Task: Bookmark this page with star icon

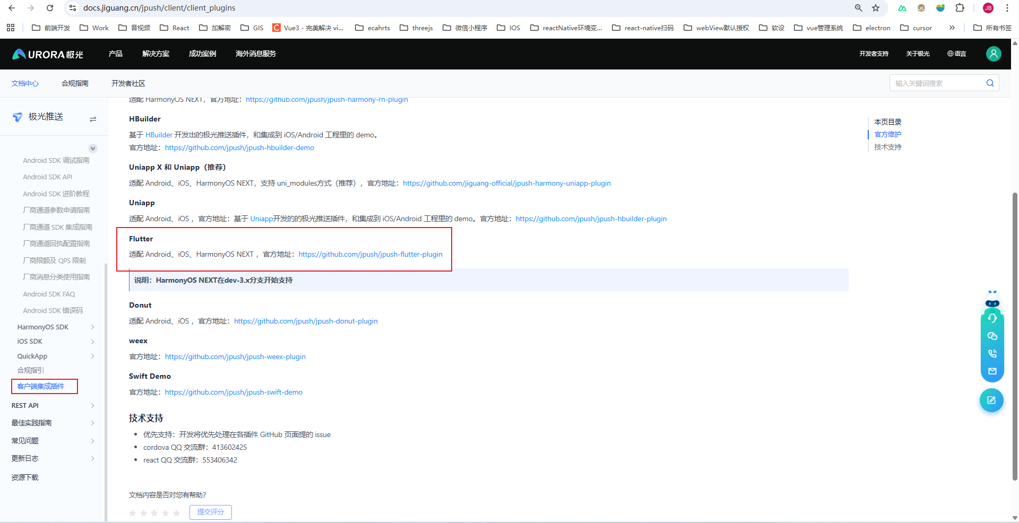Action: click(876, 8)
